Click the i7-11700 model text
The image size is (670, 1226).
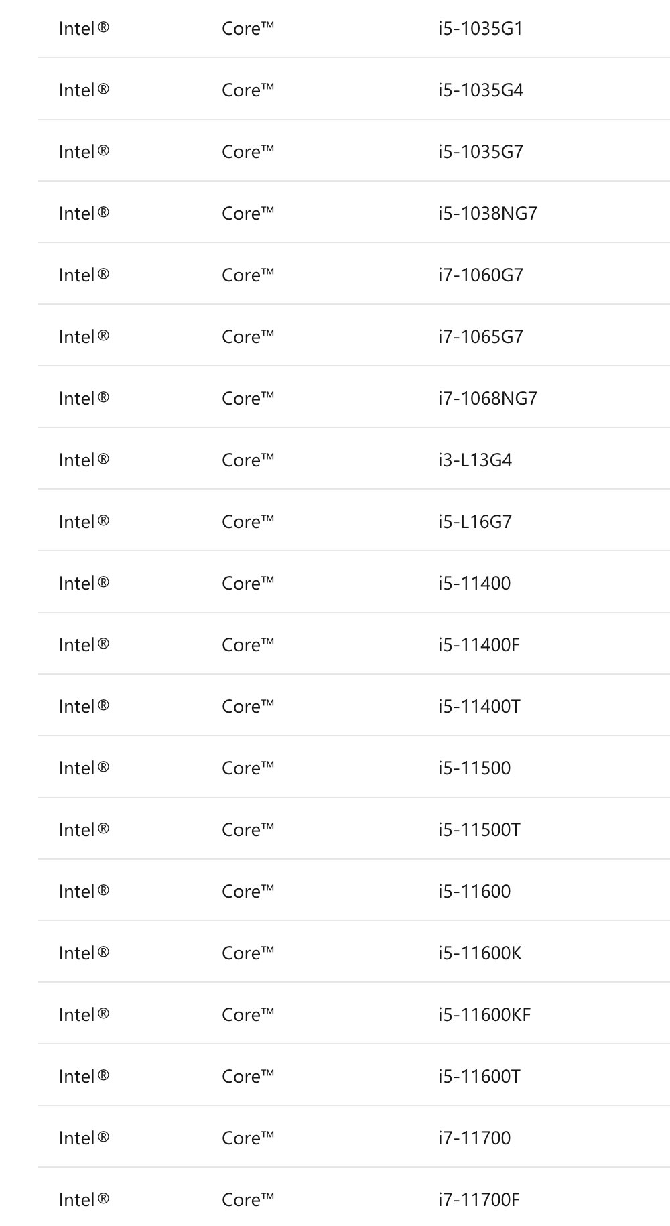(474, 1138)
